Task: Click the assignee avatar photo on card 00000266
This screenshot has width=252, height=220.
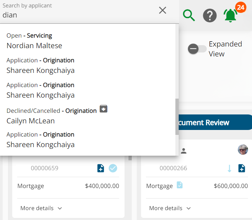Action: [x=243, y=149]
